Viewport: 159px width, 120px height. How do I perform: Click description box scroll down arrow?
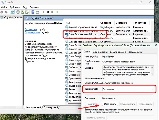[152, 74]
